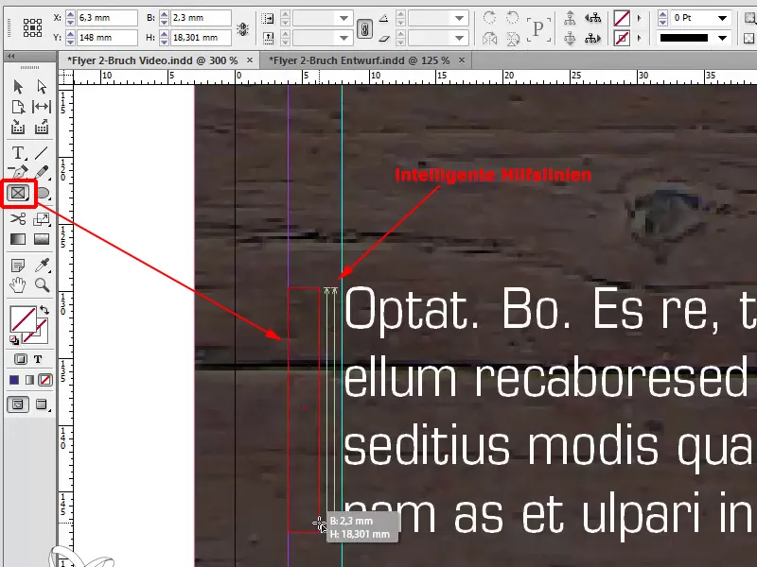This screenshot has height=567, width=757.
Task: Expand the control bar fill swatch options
Action: click(640, 18)
